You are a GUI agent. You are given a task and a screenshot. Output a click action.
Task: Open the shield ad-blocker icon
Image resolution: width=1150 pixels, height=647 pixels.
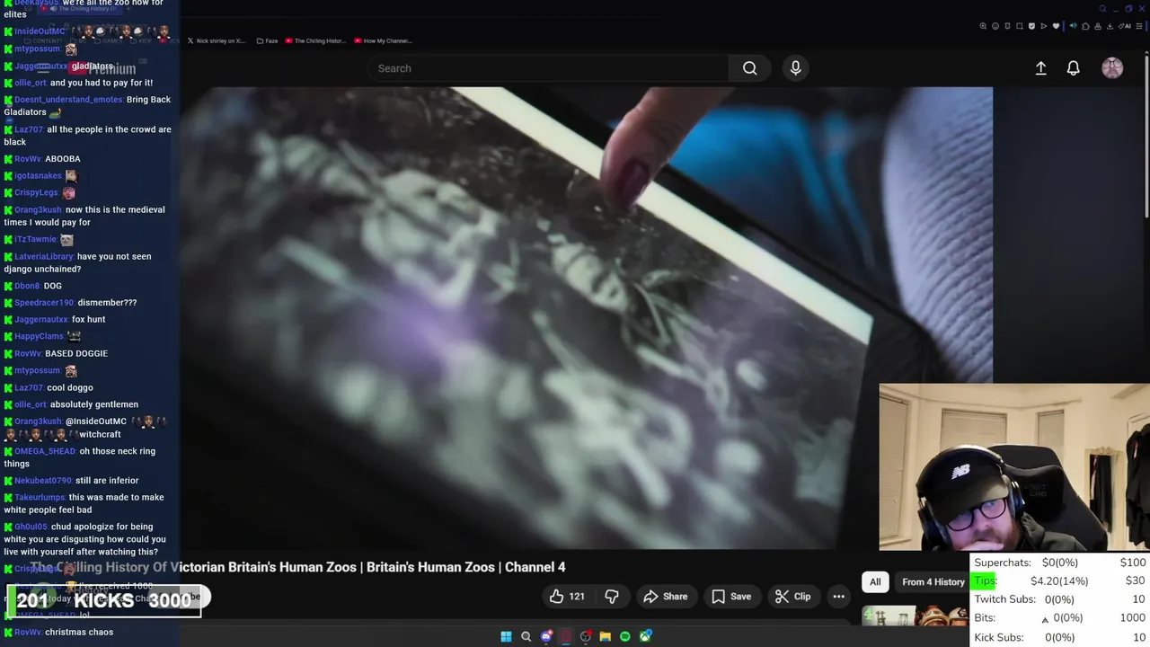(1031, 26)
